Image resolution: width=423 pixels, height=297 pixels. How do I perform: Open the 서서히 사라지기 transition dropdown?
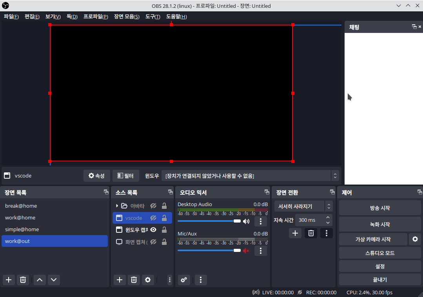(x=303, y=206)
